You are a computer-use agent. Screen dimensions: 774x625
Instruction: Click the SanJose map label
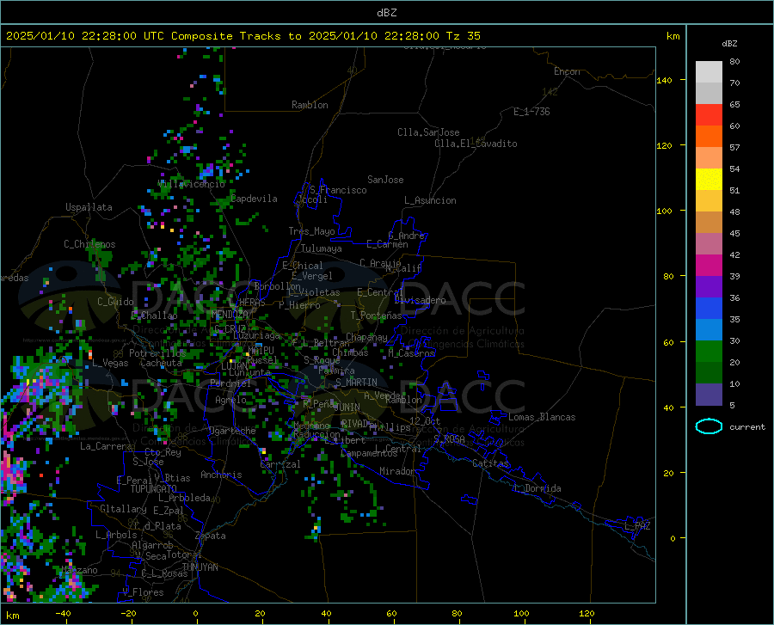385,180
